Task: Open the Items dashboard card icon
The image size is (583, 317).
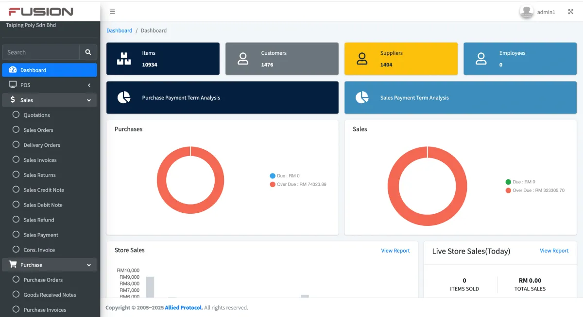Action: point(124,59)
